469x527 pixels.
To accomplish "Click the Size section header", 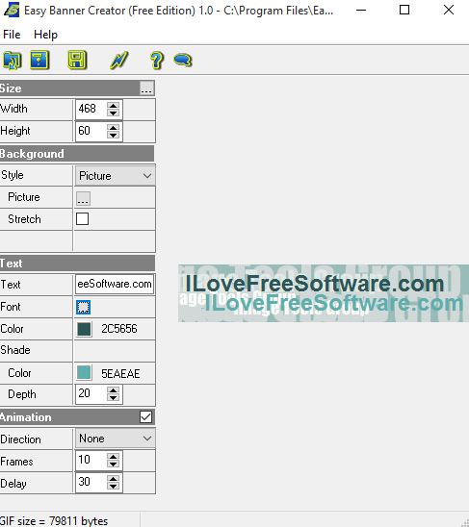I will 77,88.
